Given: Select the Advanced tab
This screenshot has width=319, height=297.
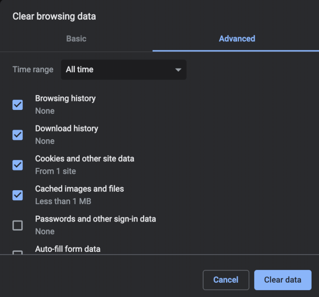Looking at the screenshot, I should [237, 39].
